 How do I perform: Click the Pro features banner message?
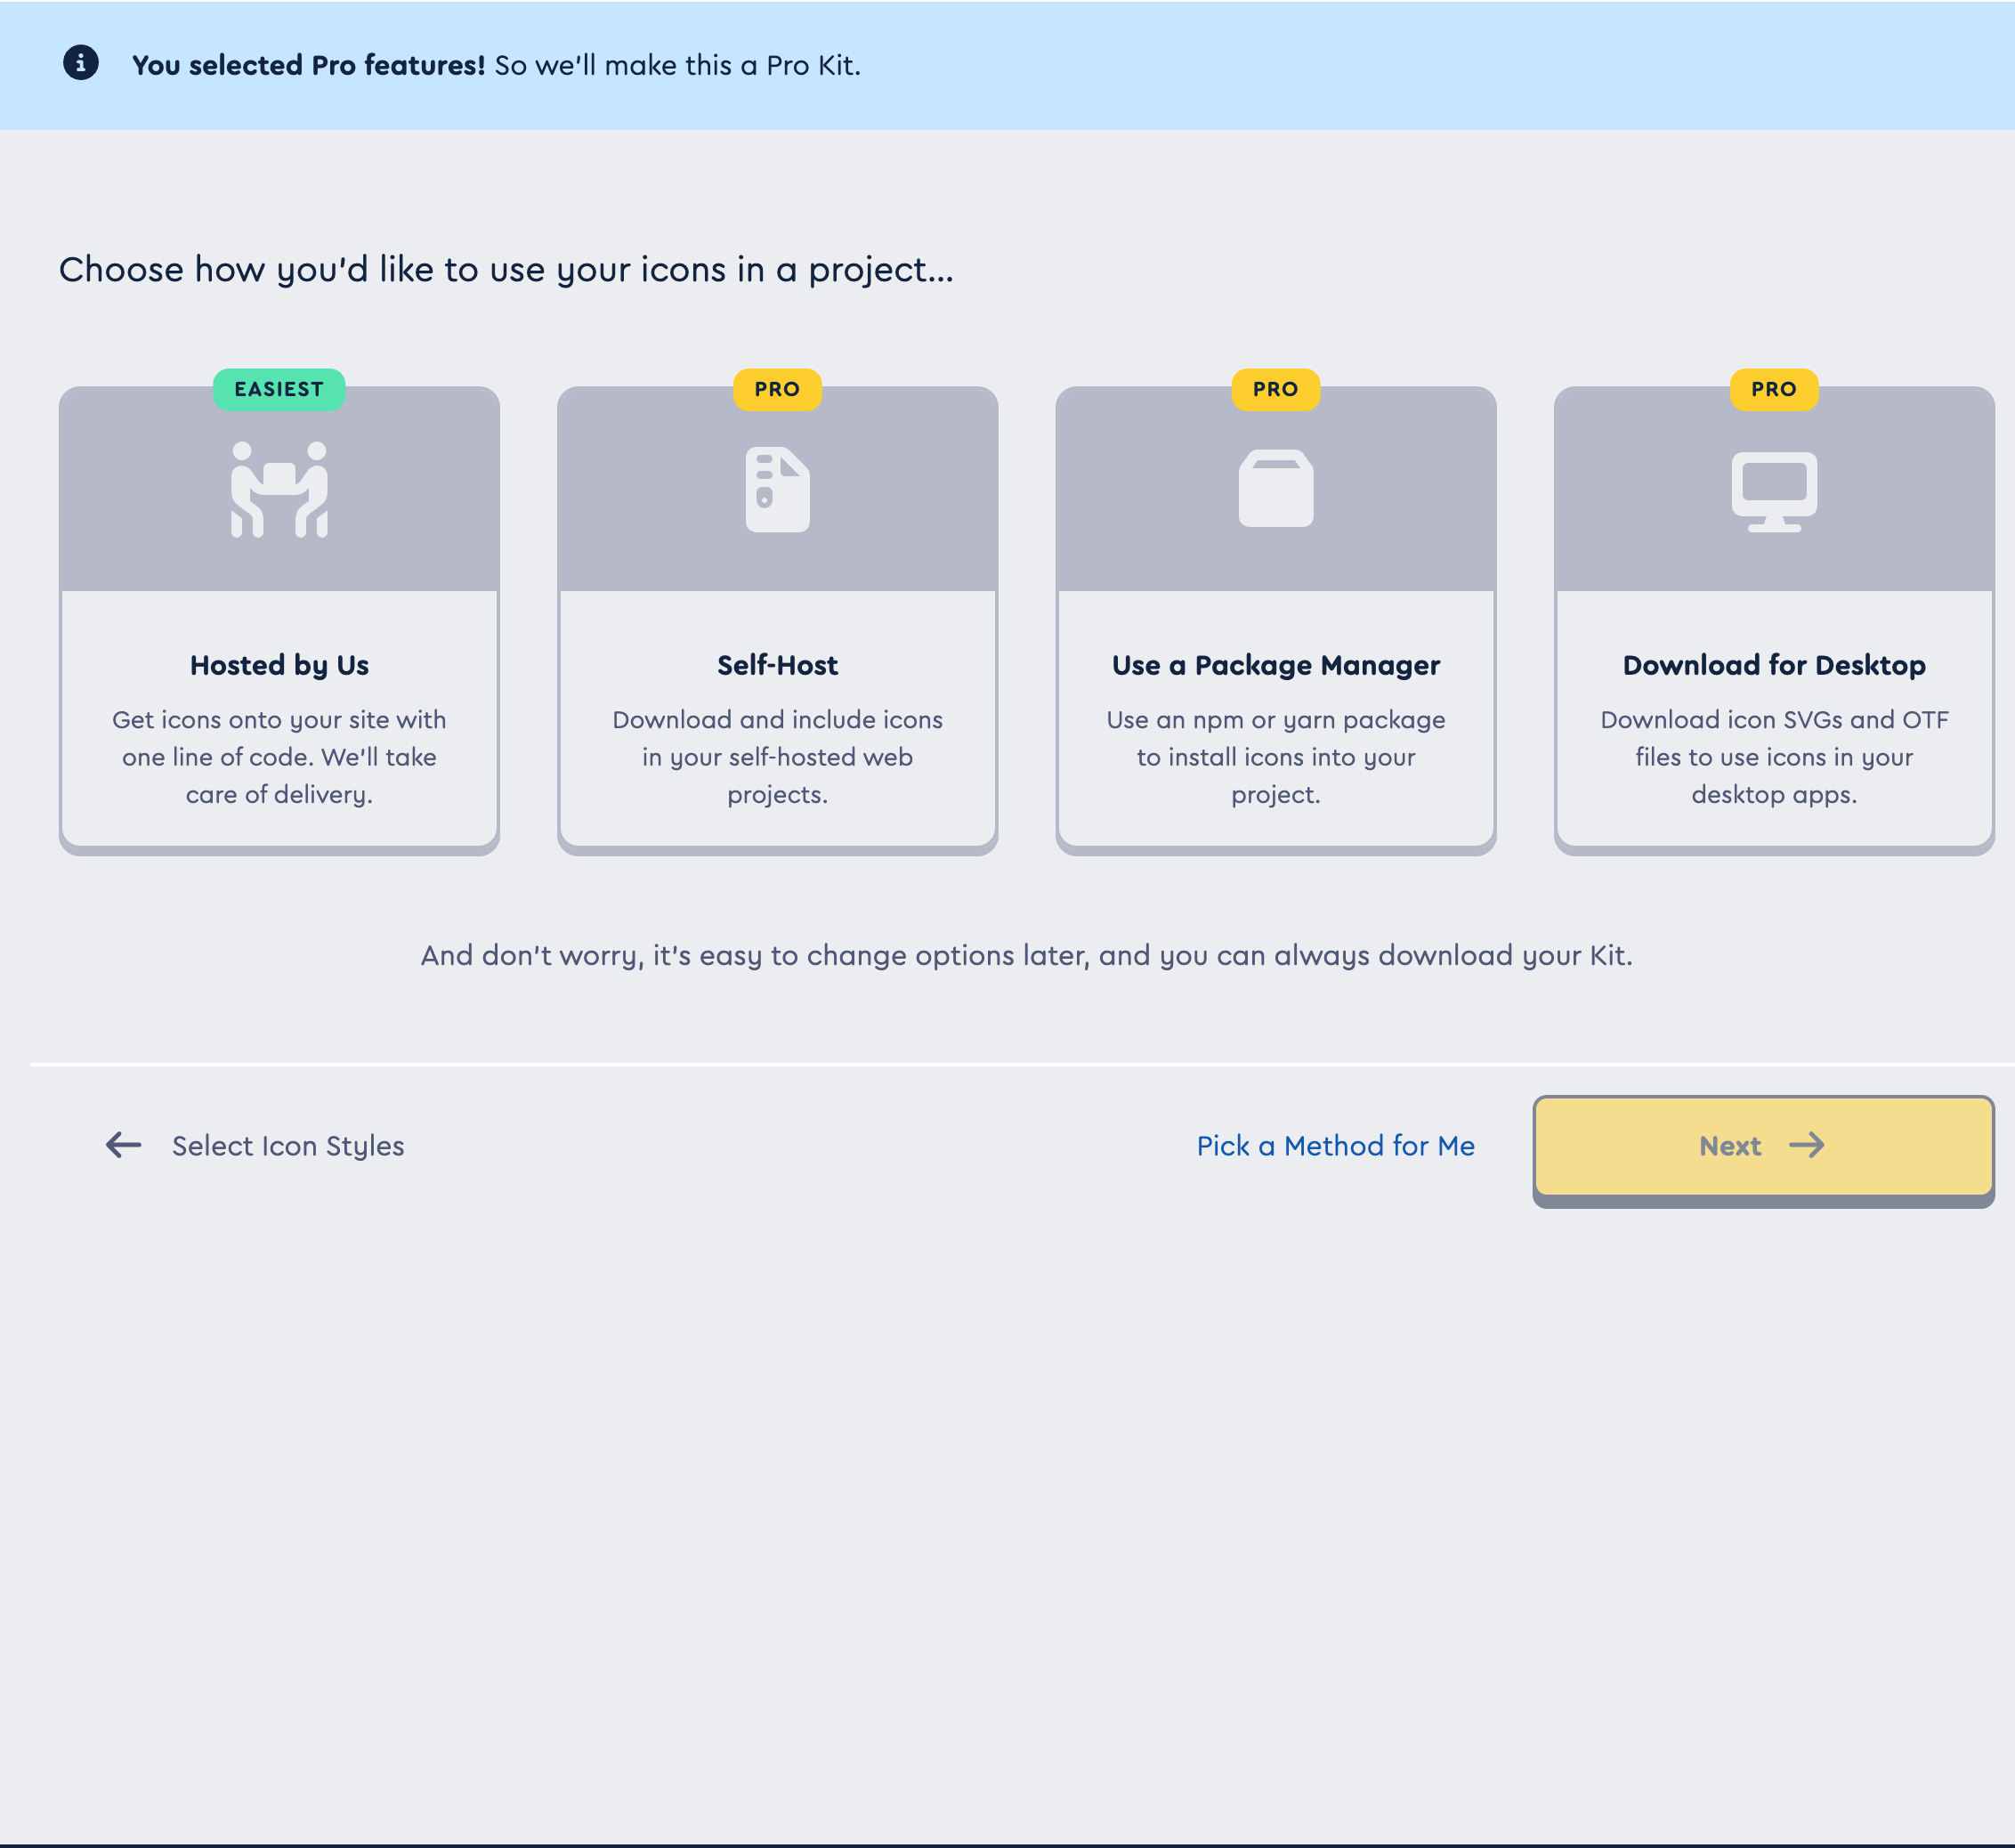coord(496,65)
